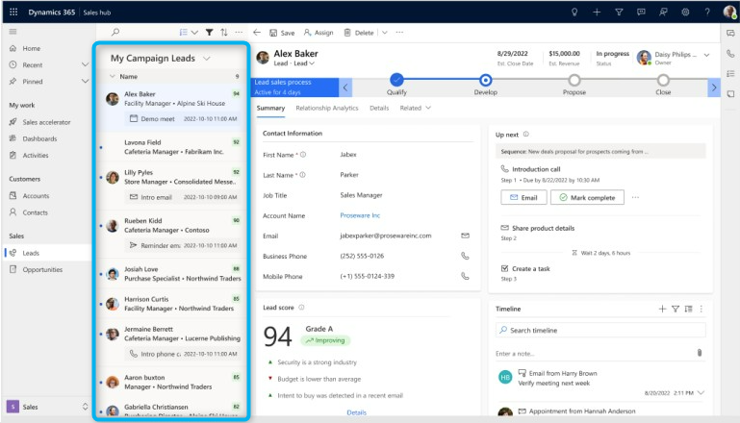740x423 pixels.
Task: Click the email icon beside Email field
Action: coord(465,236)
